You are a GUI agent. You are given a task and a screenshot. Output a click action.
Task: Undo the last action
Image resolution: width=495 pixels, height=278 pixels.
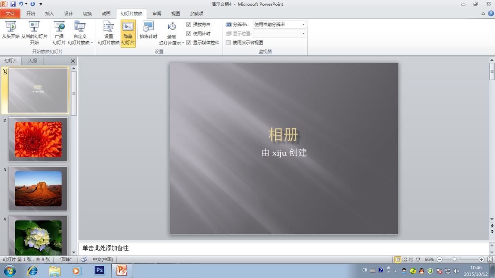(21, 4)
